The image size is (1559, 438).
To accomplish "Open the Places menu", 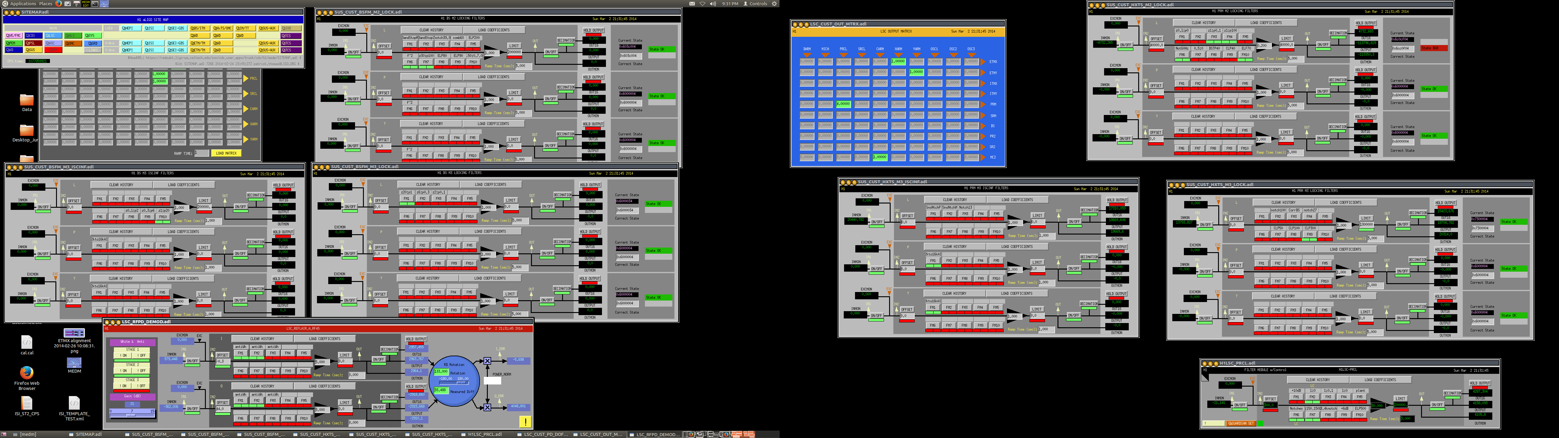I will tap(45, 4).
